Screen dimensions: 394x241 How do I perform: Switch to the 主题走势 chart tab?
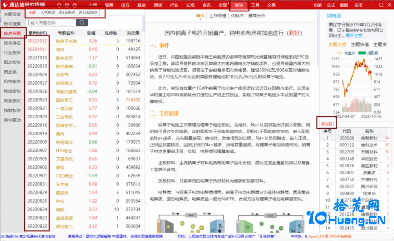pyautogui.click(x=337, y=45)
